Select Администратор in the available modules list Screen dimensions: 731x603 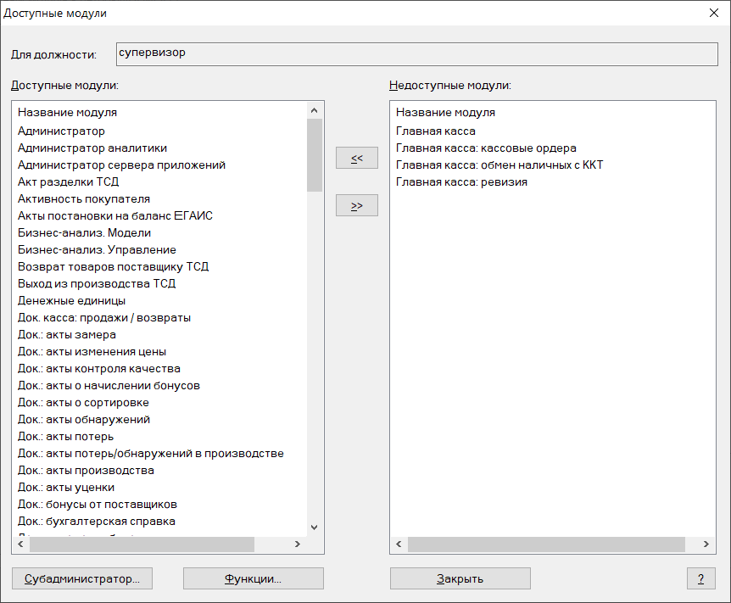[61, 131]
